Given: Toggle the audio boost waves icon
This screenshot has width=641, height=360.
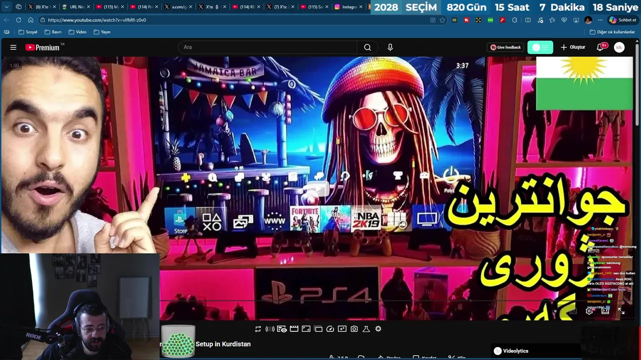Looking at the screenshot, I should (270, 329).
